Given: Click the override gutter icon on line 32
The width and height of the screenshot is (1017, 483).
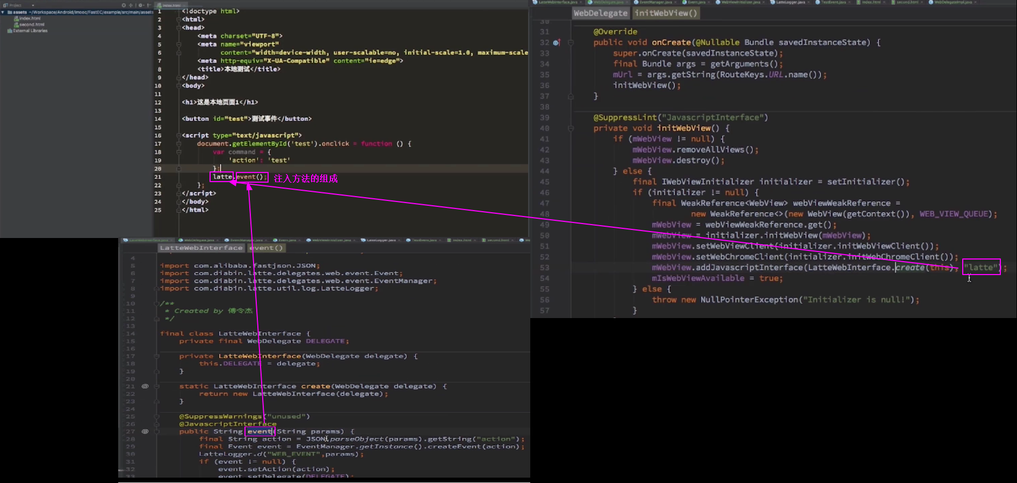Looking at the screenshot, I should (557, 42).
